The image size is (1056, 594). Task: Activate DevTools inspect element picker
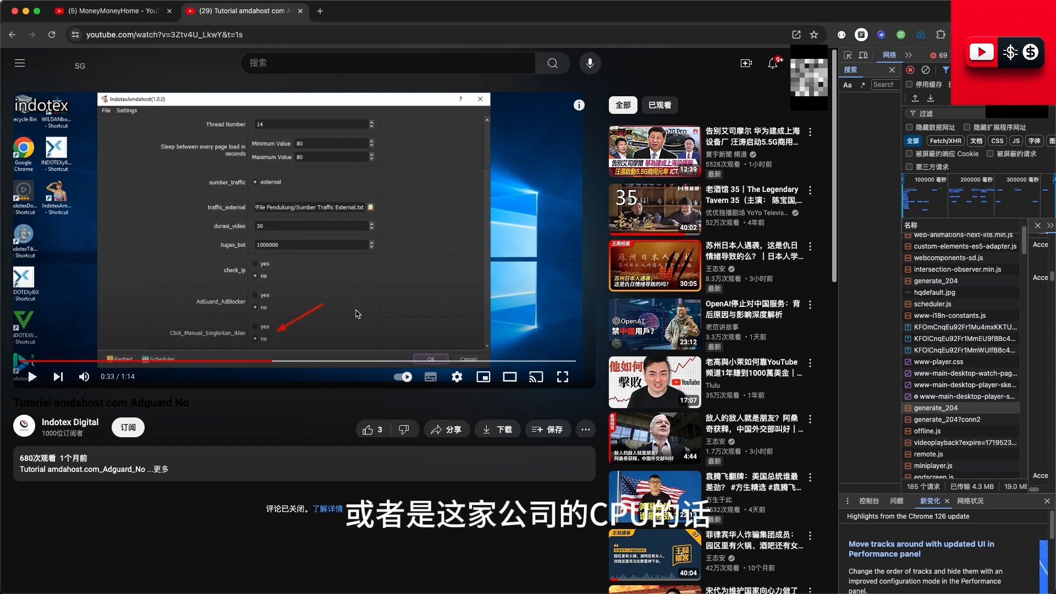tap(848, 55)
